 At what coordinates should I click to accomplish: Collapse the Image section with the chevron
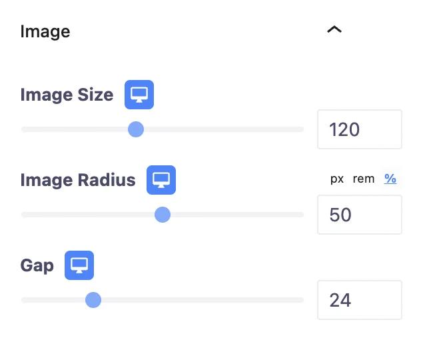point(334,30)
